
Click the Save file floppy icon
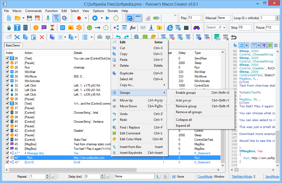point(29,18)
